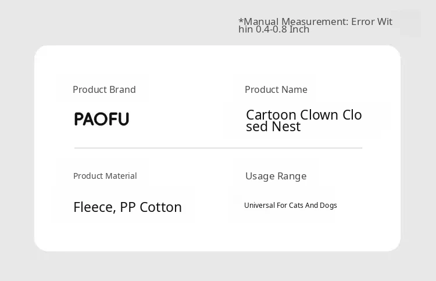Image resolution: width=436 pixels, height=281 pixels.
Task: Click the word "Range" in Usage Range
Action: click(291, 176)
